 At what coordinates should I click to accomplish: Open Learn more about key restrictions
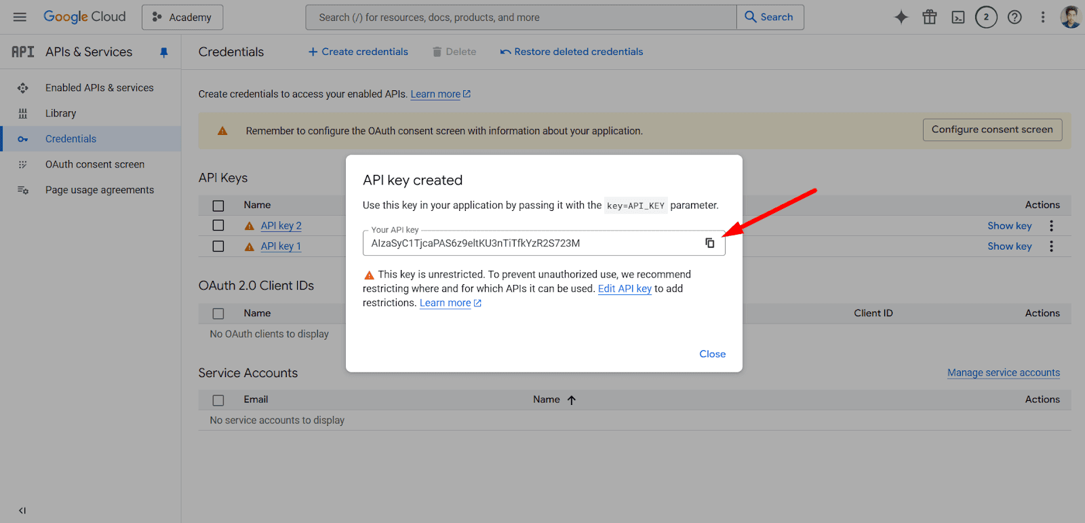pyautogui.click(x=450, y=303)
